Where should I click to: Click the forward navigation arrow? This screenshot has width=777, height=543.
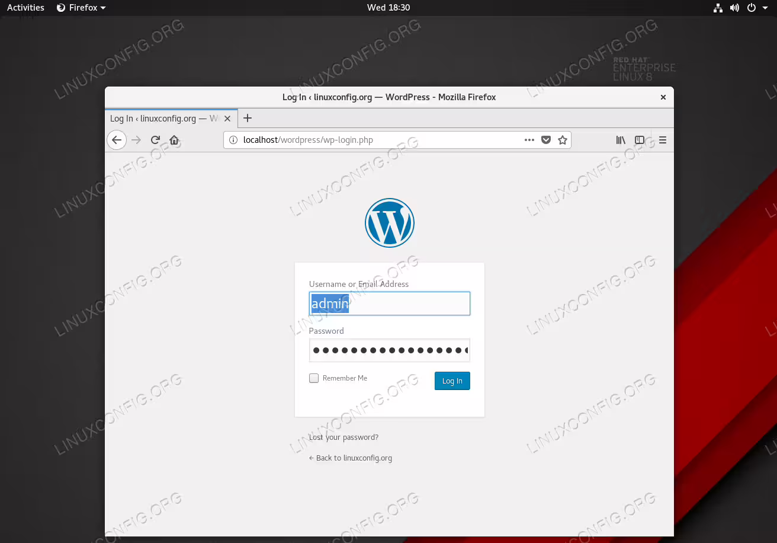[136, 140]
